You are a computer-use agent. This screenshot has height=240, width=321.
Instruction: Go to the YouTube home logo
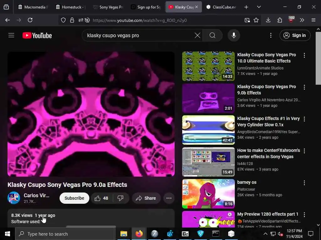tap(37, 36)
